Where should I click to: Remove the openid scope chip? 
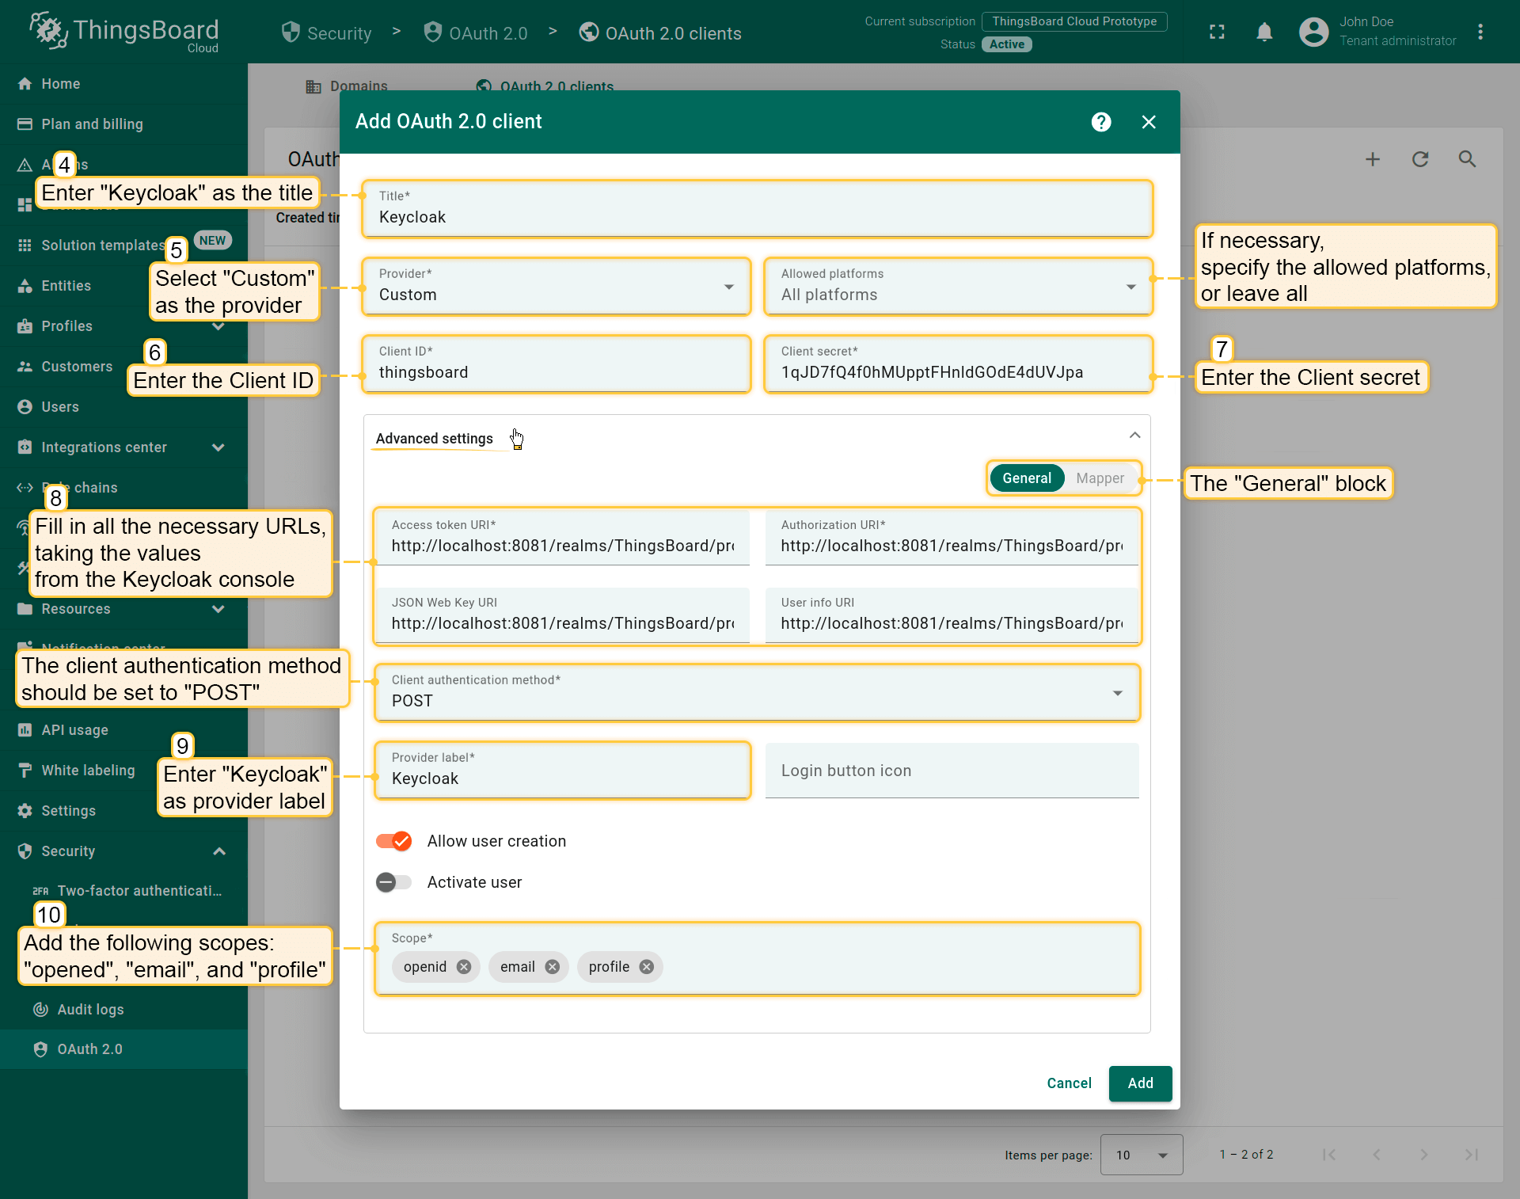tap(464, 967)
